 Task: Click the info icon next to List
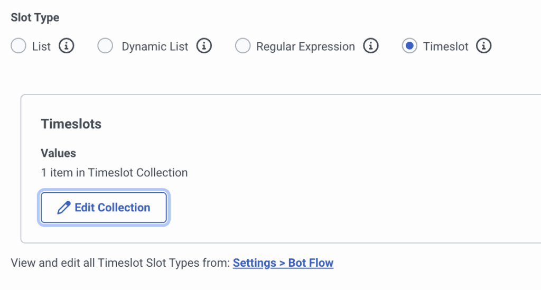tap(66, 46)
